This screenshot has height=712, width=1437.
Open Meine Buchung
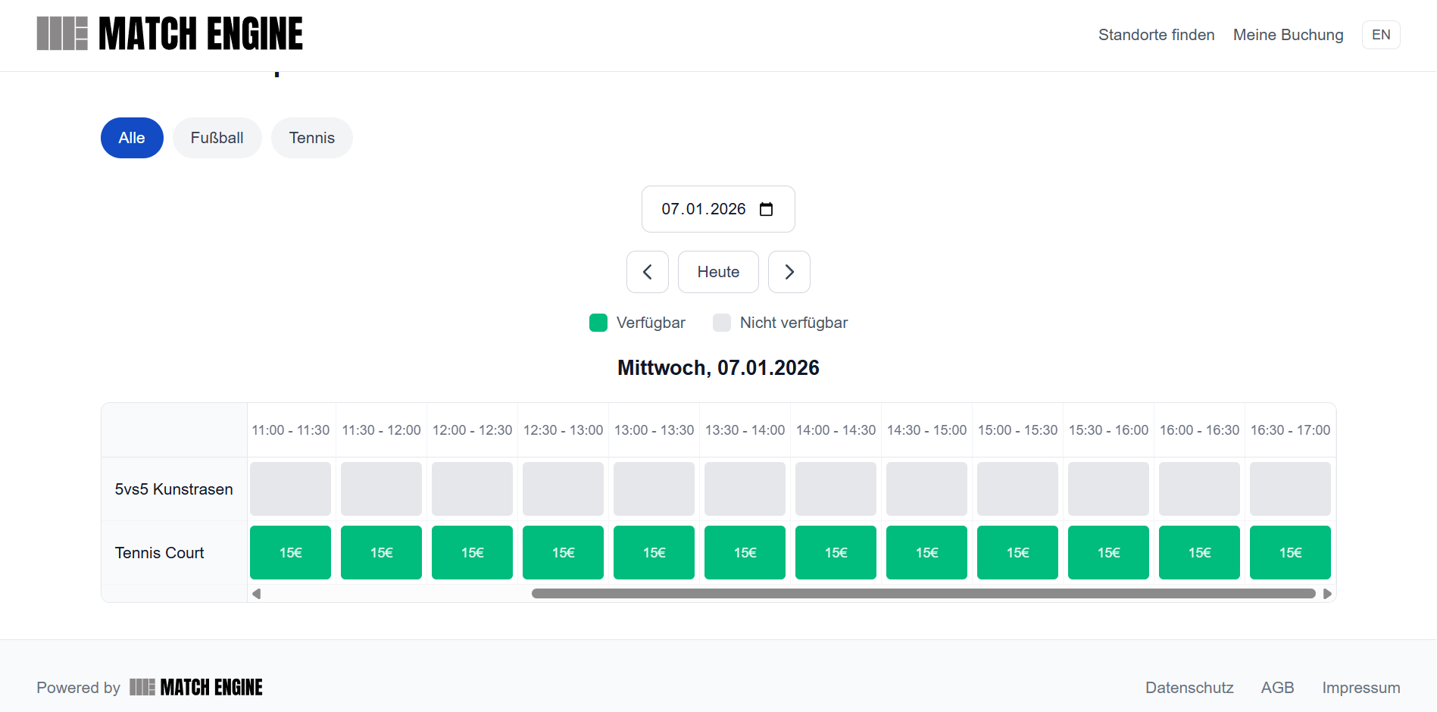click(1287, 35)
